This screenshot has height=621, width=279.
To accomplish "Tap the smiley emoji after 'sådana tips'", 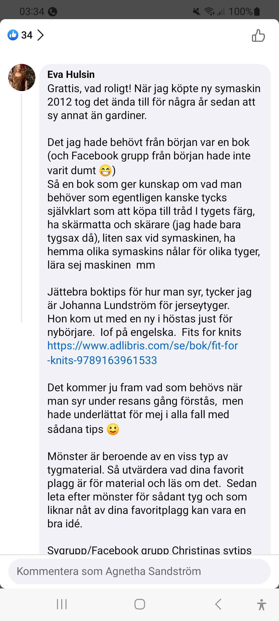I will coord(113,429).
